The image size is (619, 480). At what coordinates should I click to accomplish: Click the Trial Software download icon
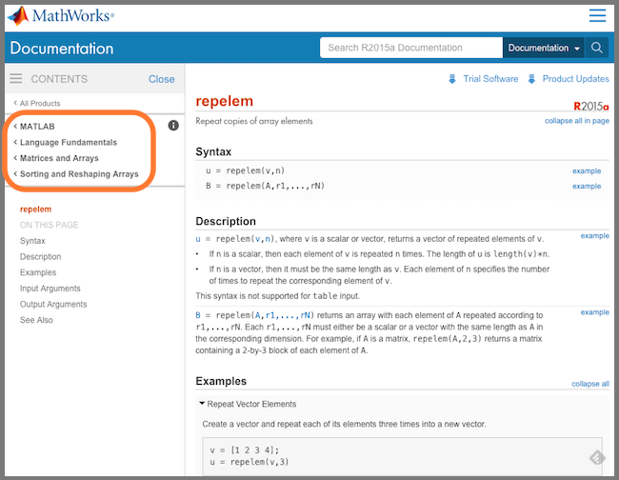point(451,79)
